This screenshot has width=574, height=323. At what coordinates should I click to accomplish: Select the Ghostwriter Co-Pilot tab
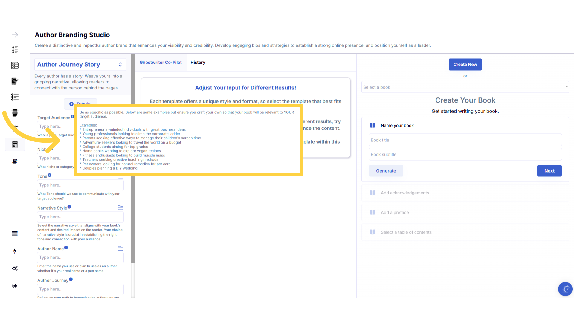[161, 63]
